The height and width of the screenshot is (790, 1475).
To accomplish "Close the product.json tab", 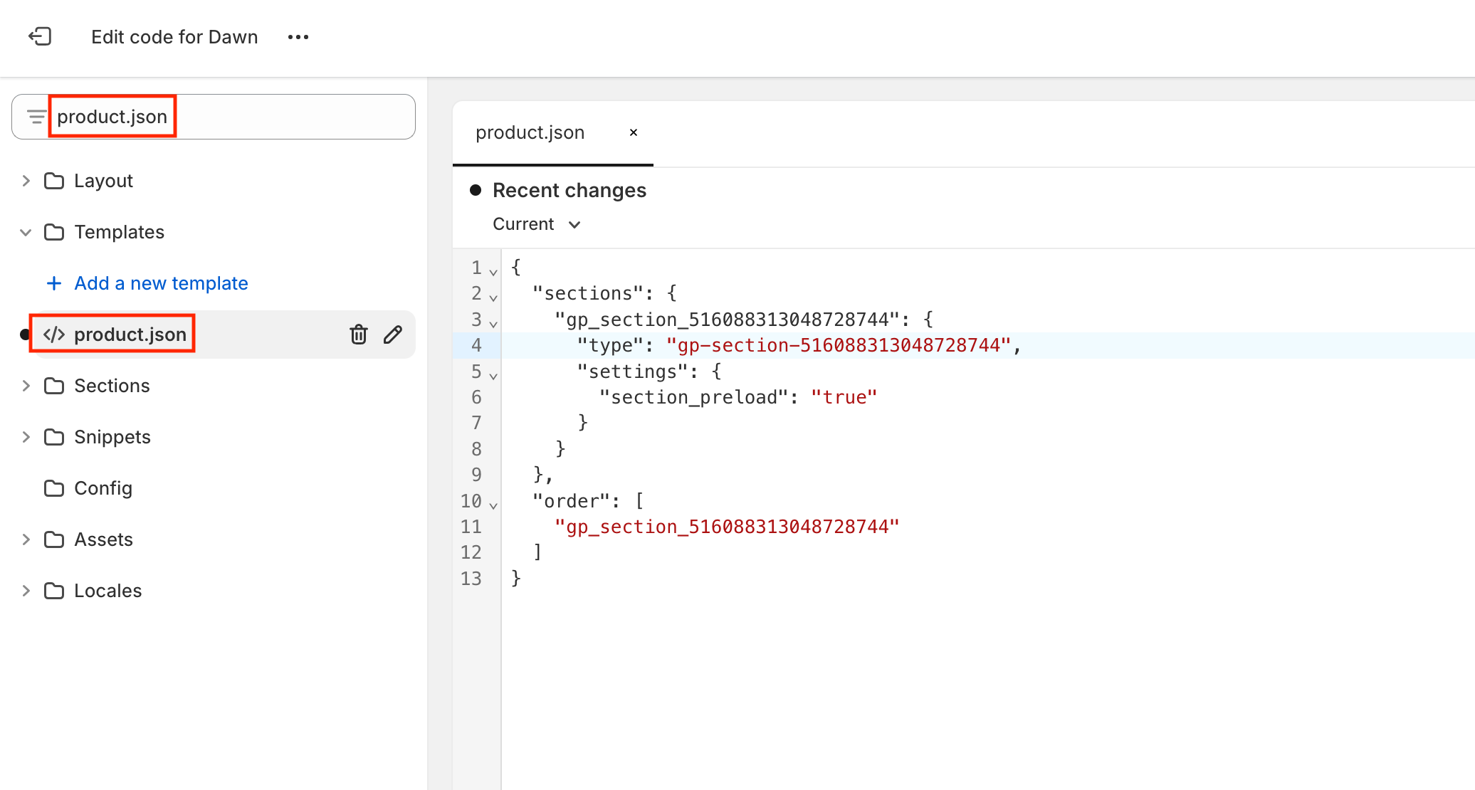I will coord(634,132).
